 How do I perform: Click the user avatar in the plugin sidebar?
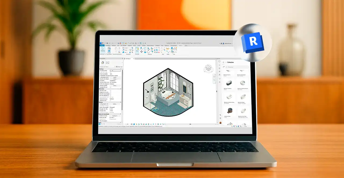[220, 123]
